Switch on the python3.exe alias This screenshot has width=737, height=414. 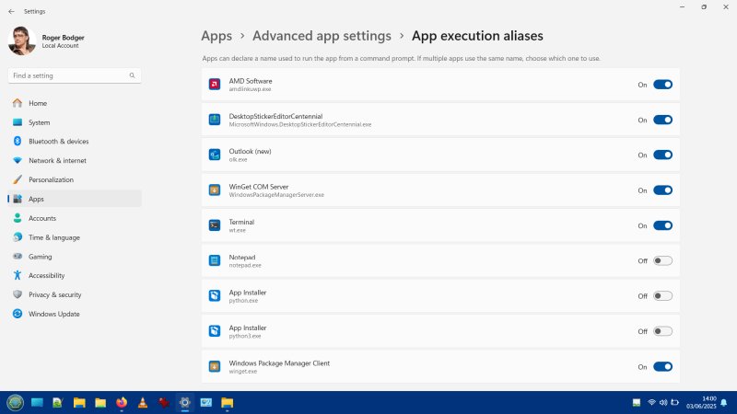point(662,331)
